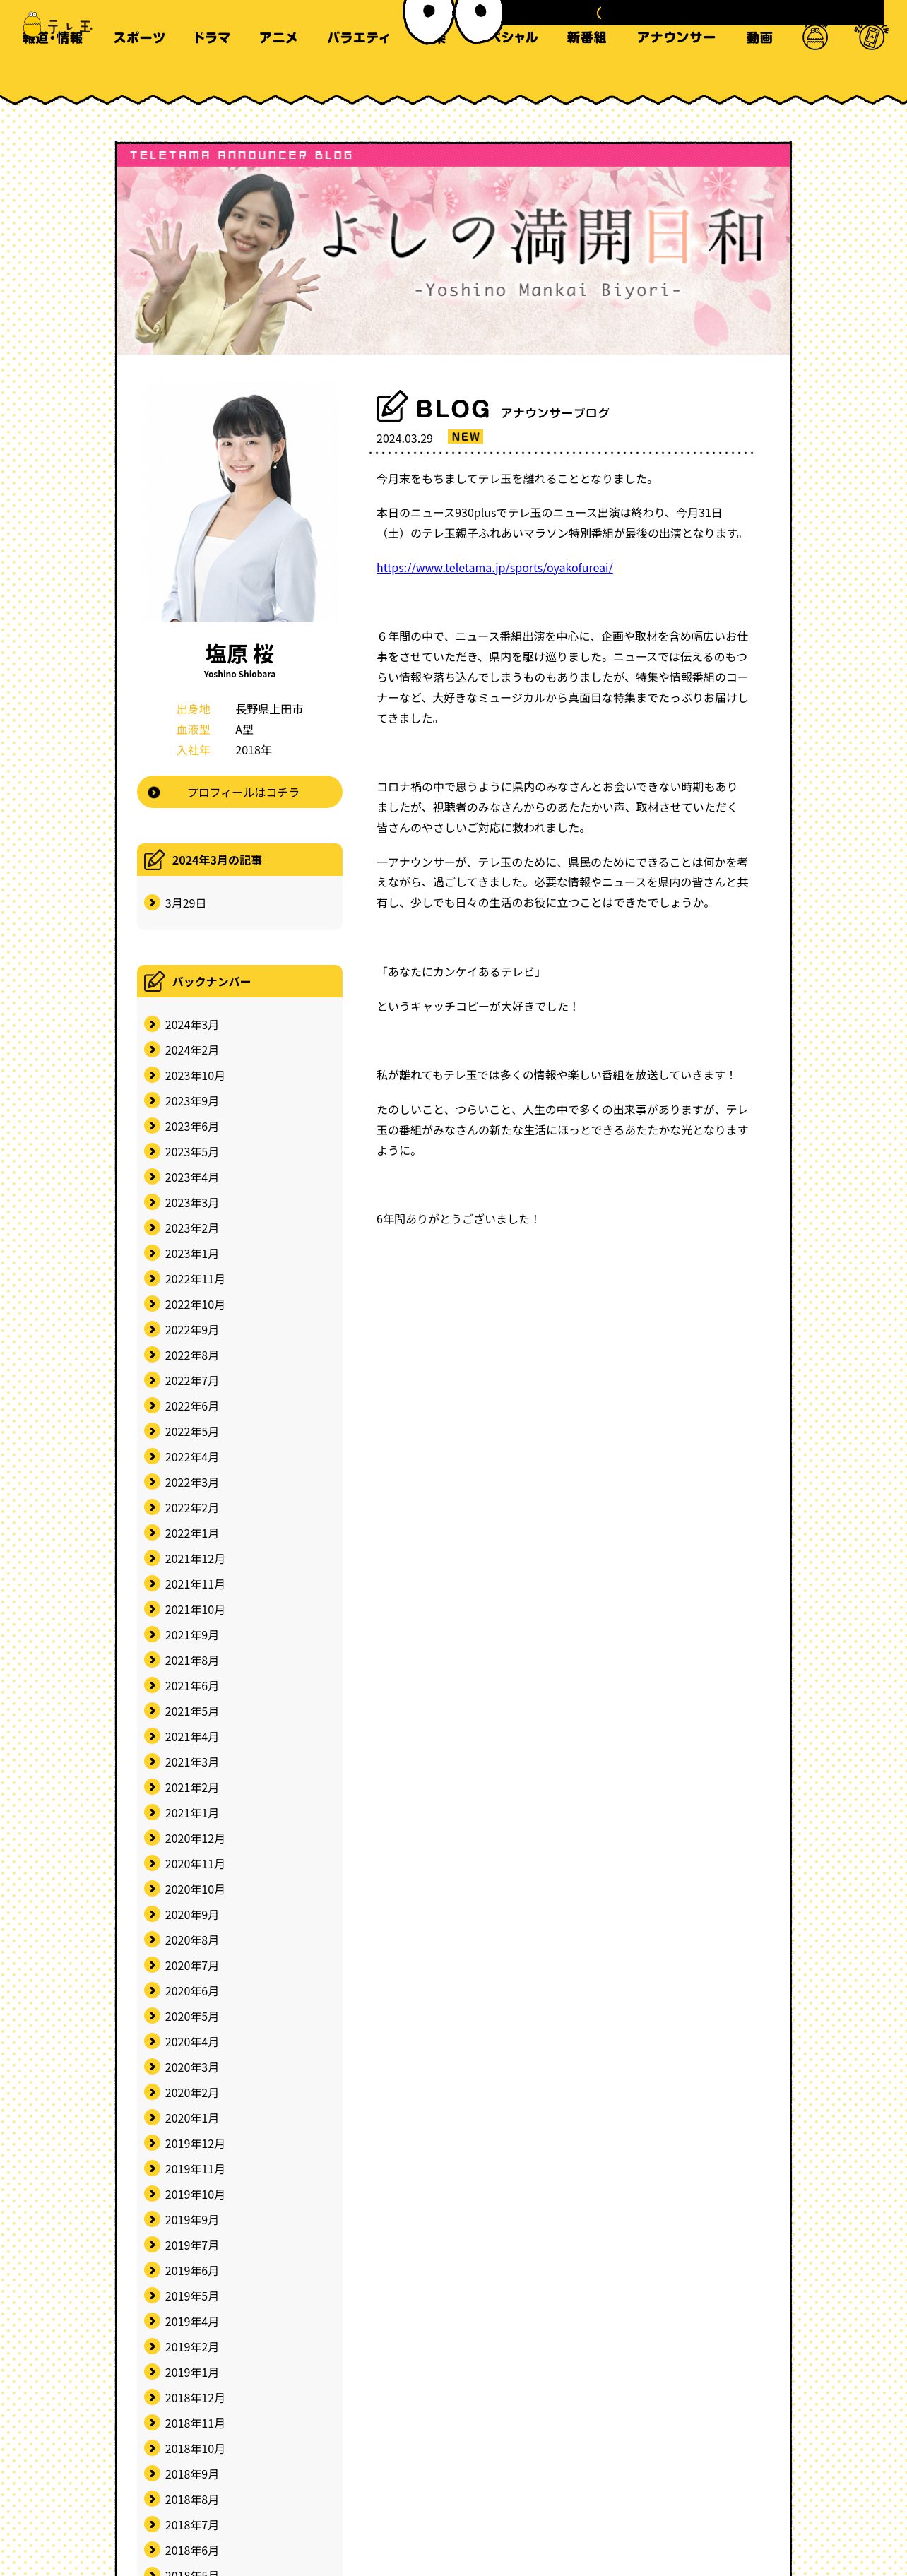Open the 2022年1月 back number
This screenshot has height=2576, width=907.
pyautogui.click(x=191, y=1533)
